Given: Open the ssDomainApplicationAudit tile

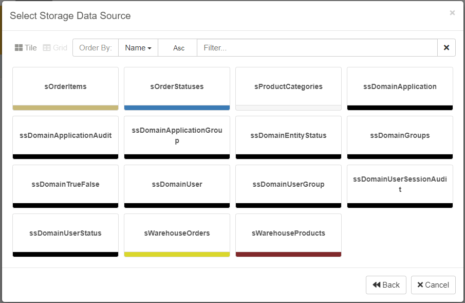Looking at the screenshot, I should 65,135.
